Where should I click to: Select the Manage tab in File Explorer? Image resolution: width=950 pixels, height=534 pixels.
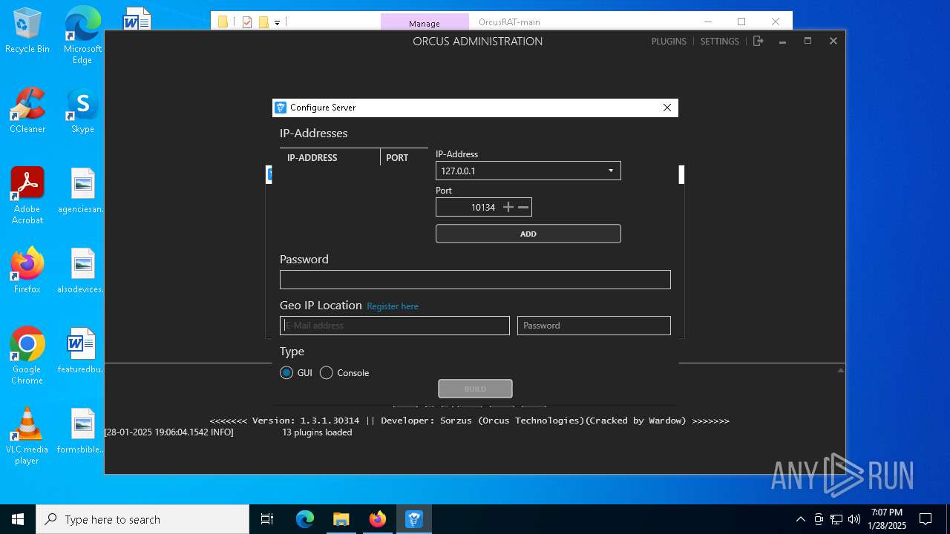[x=425, y=23]
